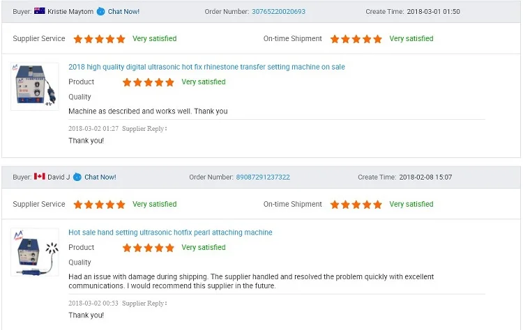Click the Canadian flag icon next to buyer
Image resolution: width=523 pixels, height=330 pixels.
coord(39,176)
